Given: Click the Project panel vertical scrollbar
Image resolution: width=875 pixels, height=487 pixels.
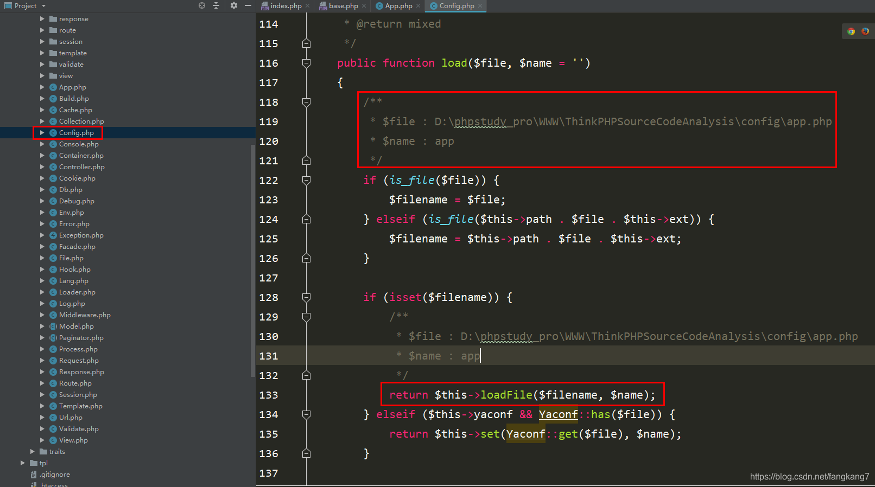Looking at the screenshot, I should (x=252, y=260).
